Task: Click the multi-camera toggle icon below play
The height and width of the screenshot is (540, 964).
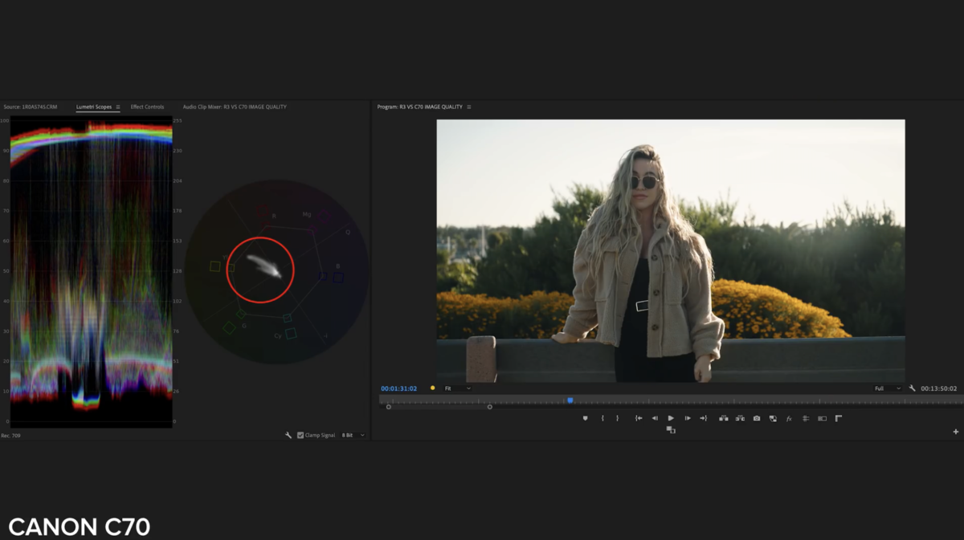Action: point(671,430)
